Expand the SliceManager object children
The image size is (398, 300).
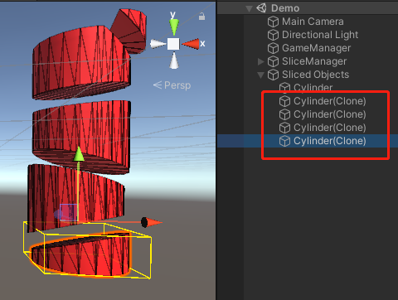point(260,61)
